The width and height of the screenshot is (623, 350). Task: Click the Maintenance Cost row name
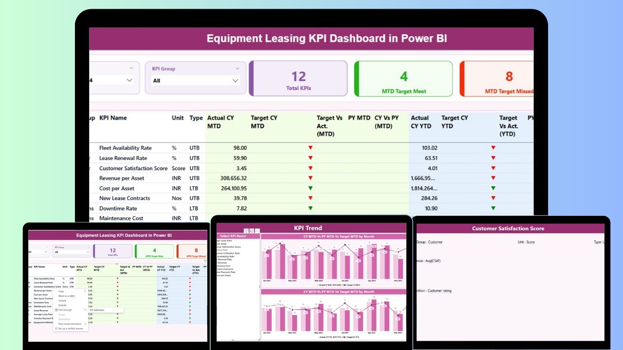click(x=121, y=218)
